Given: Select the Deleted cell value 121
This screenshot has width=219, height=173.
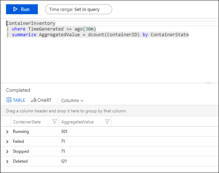Looking at the screenshot, I should pyautogui.click(x=64, y=161).
